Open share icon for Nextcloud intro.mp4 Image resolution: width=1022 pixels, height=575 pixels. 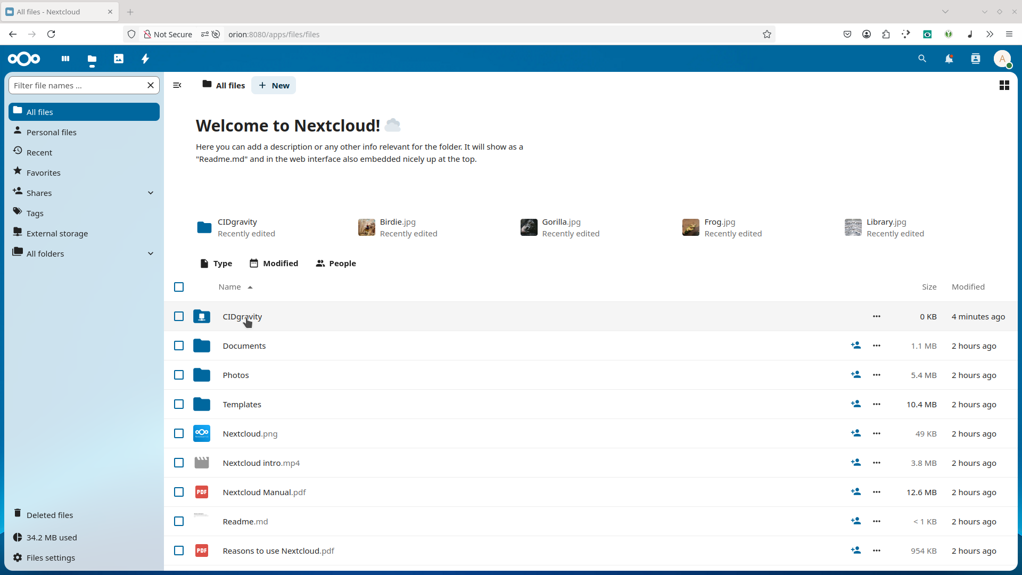click(x=856, y=463)
